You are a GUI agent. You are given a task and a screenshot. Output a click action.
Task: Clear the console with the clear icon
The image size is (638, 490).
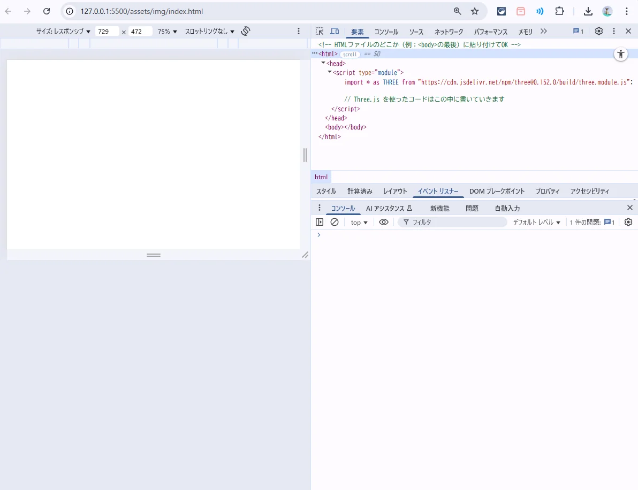[335, 222]
